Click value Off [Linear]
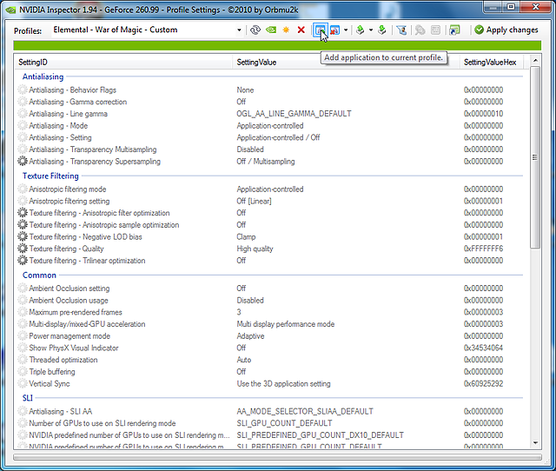 tap(254, 201)
